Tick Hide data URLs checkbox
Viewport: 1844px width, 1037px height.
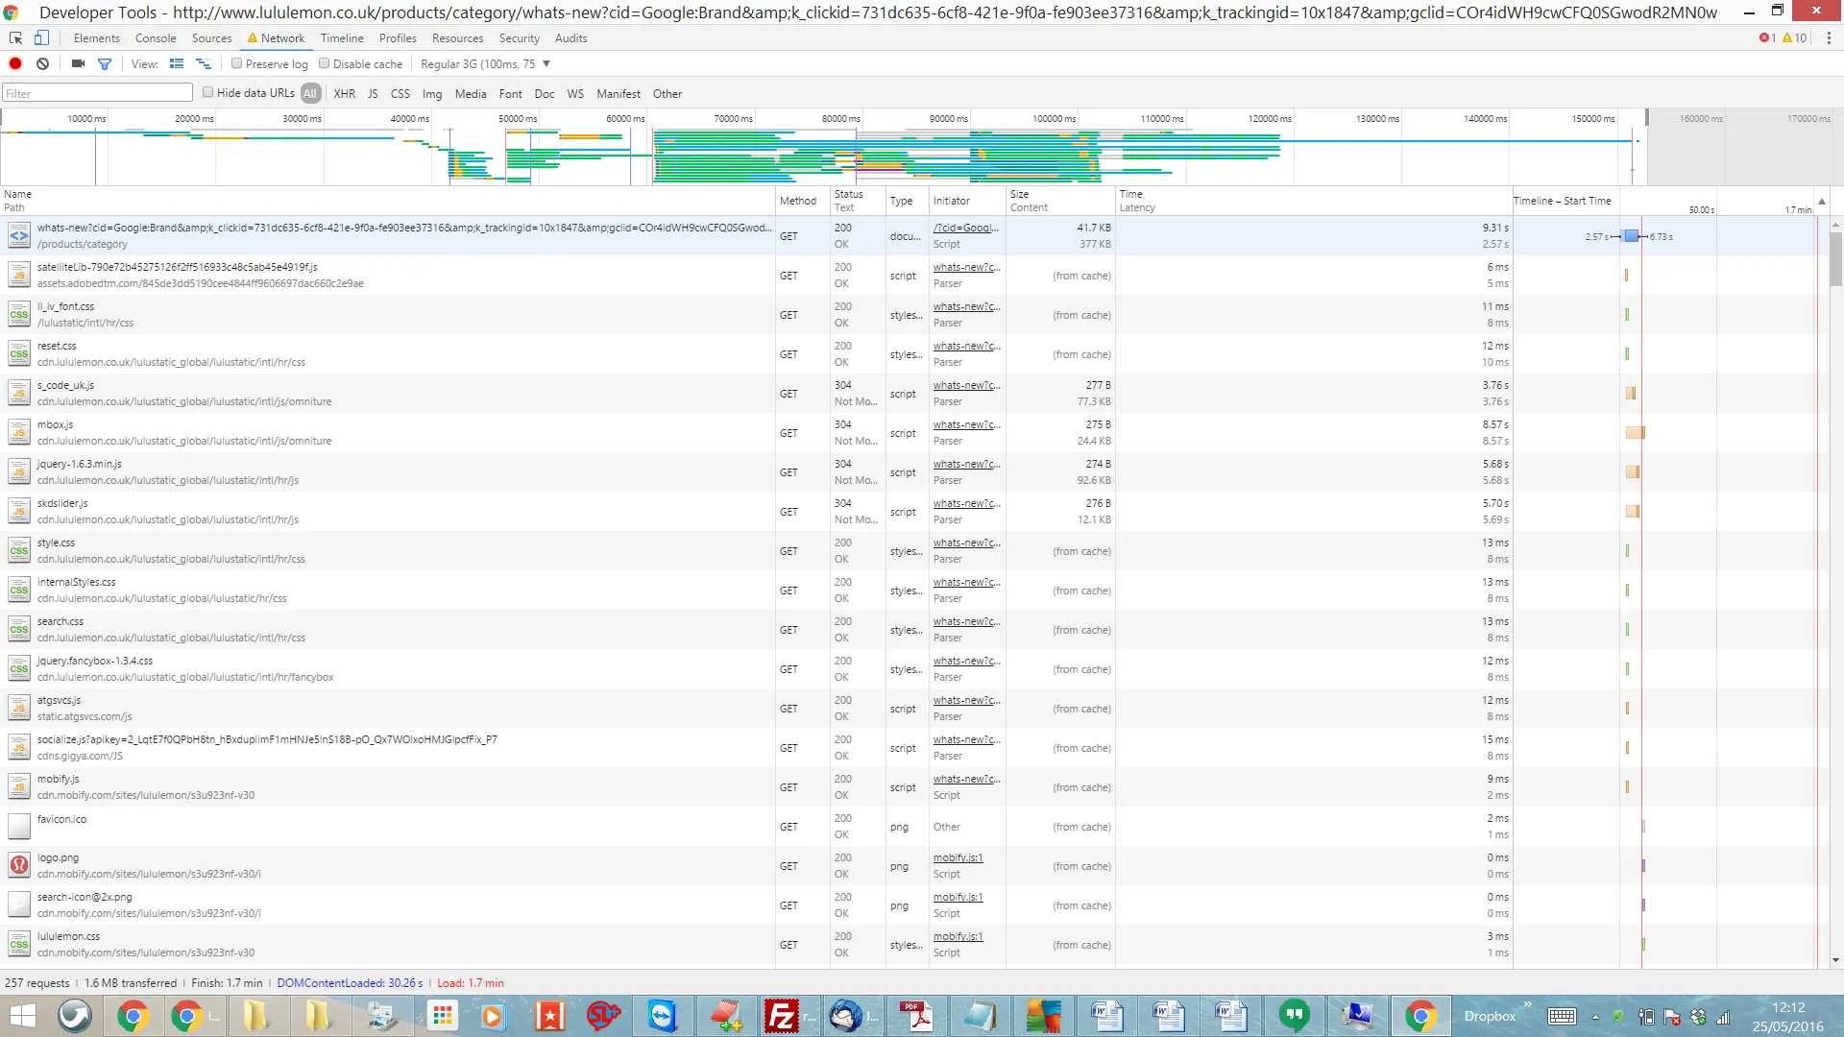point(207,93)
